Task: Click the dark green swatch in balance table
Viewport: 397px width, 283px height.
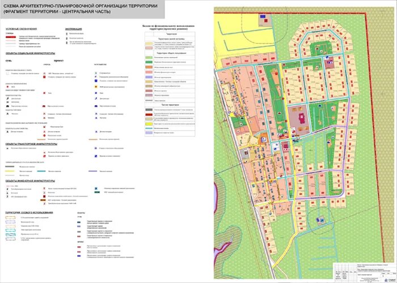Action: tap(149, 62)
